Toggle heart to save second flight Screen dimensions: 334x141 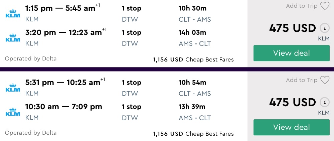point(325,80)
